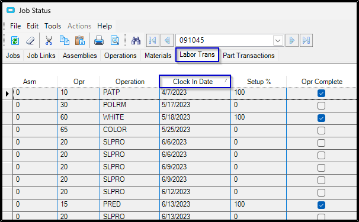Click the Print icon
Screen dimensions: 359x222
[x=99, y=41]
